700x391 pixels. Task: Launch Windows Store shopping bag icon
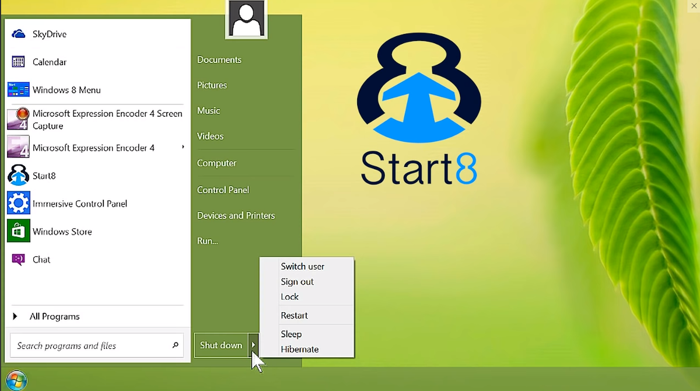18,231
